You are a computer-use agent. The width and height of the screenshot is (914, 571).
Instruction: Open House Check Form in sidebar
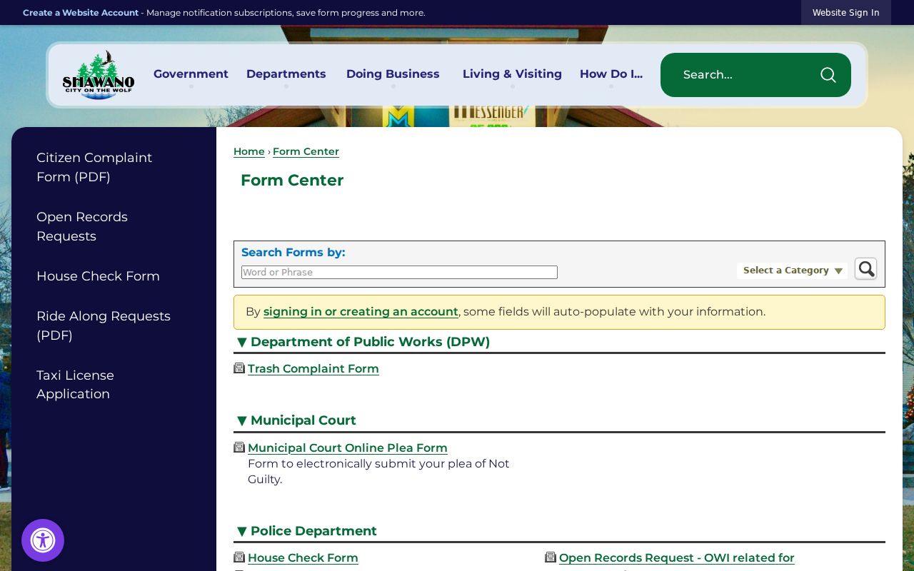click(98, 276)
